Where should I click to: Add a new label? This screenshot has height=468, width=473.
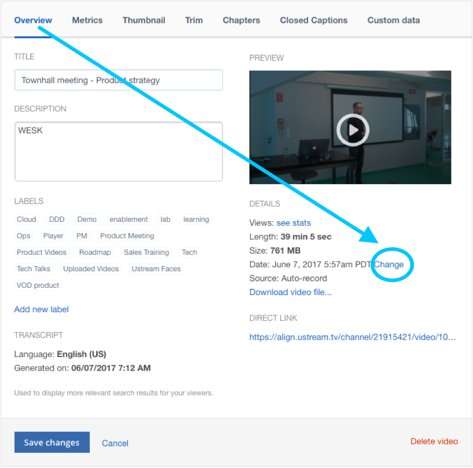pos(41,309)
